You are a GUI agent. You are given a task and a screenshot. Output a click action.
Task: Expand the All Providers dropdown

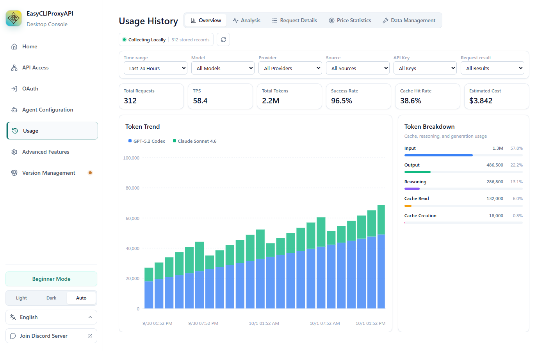tap(290, 68)
